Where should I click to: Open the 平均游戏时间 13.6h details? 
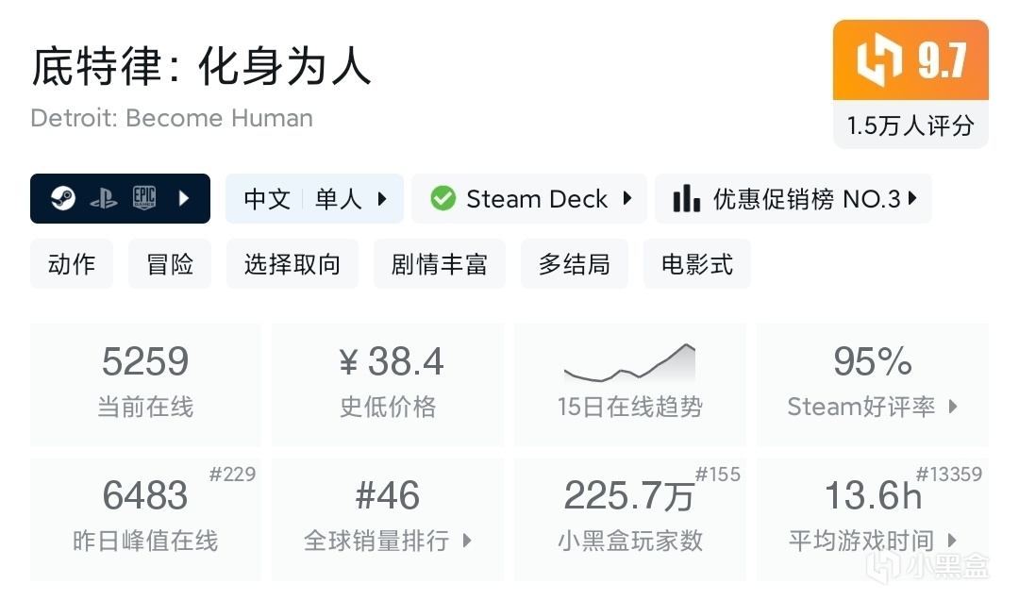click(872, 519)
